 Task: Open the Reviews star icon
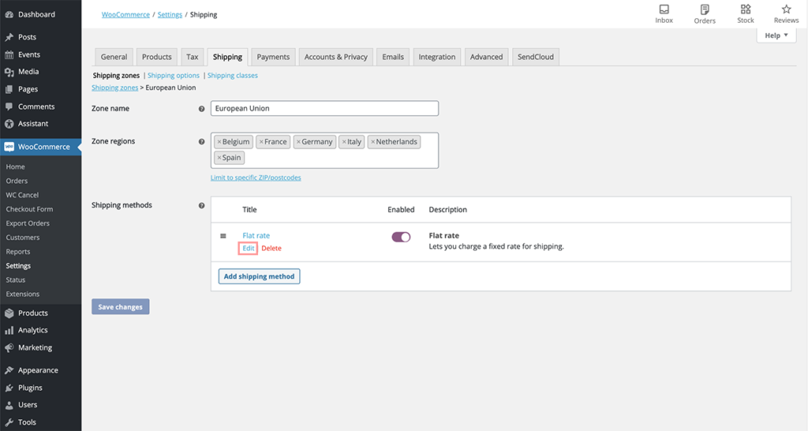[786, 9]
